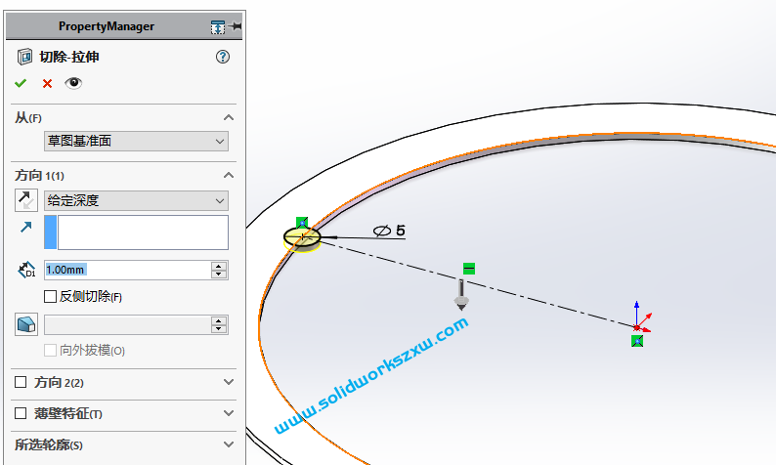Click the 1.00mm depth input field
776x465 pixels.
(x=127, y=270)
